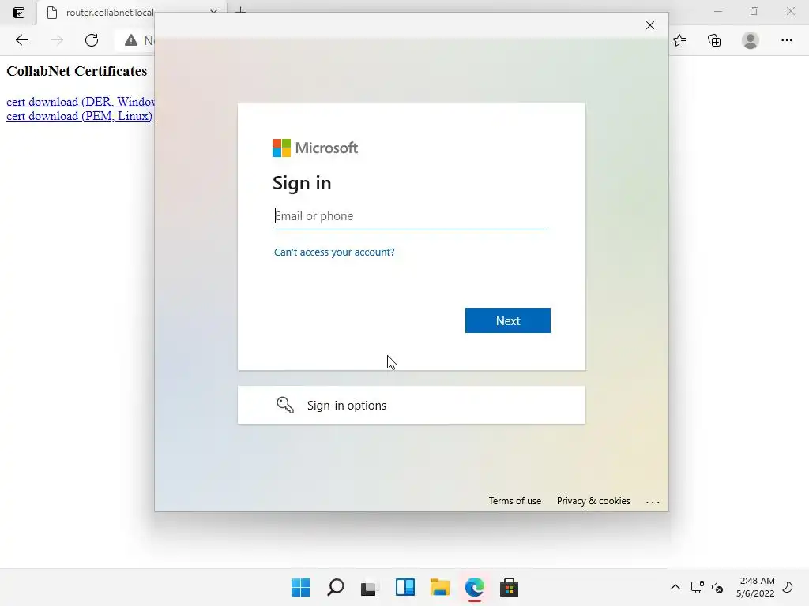Click the network status tray icon
809x606 pixels.
pyautogui.click(x=697, y=587)
